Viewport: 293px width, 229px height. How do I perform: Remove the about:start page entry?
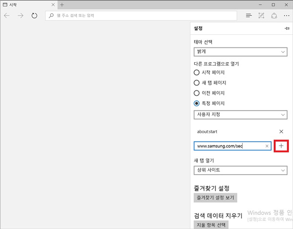(x=281, y=132)
